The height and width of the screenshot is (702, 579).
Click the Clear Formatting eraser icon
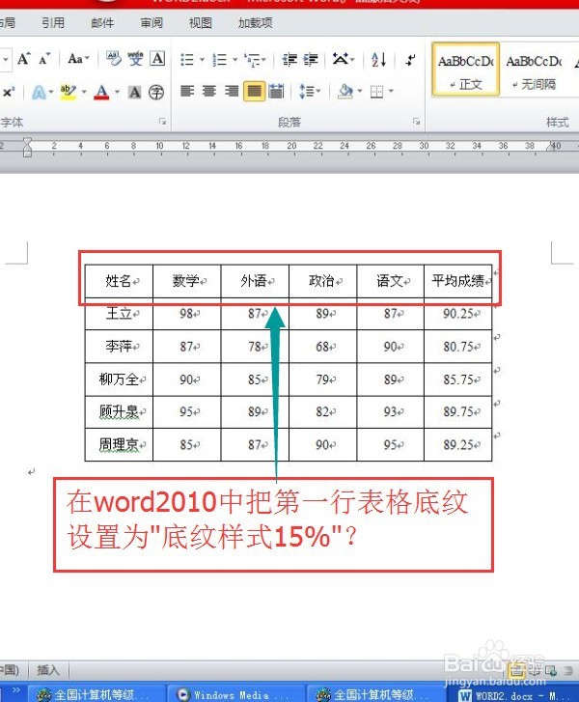click(113, 59)
